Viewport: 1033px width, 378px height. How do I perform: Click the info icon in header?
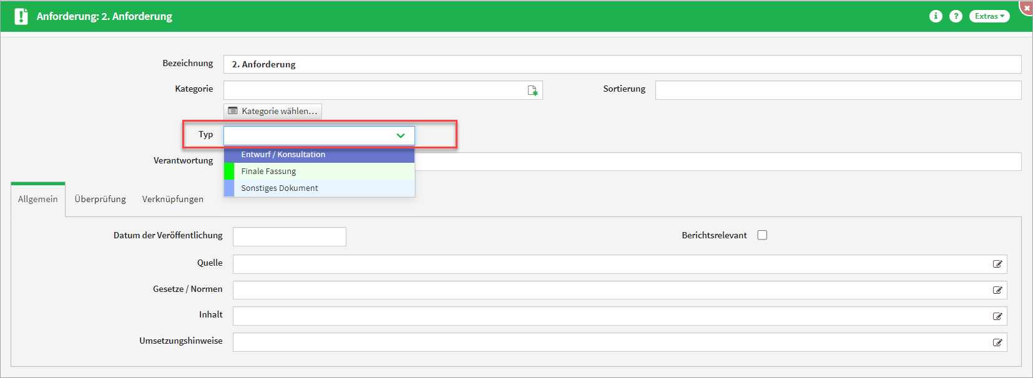[936, 16]
